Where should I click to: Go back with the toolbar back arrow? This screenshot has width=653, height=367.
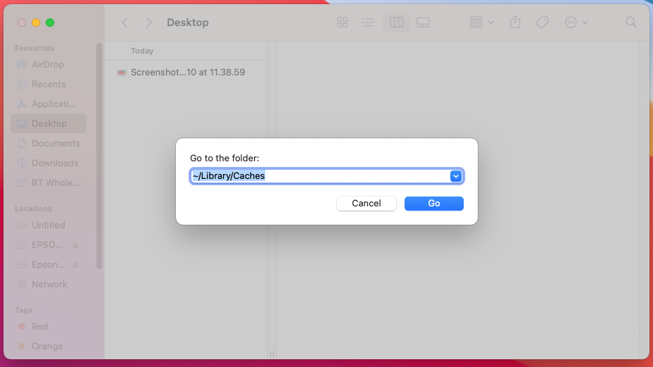[125, 23]
